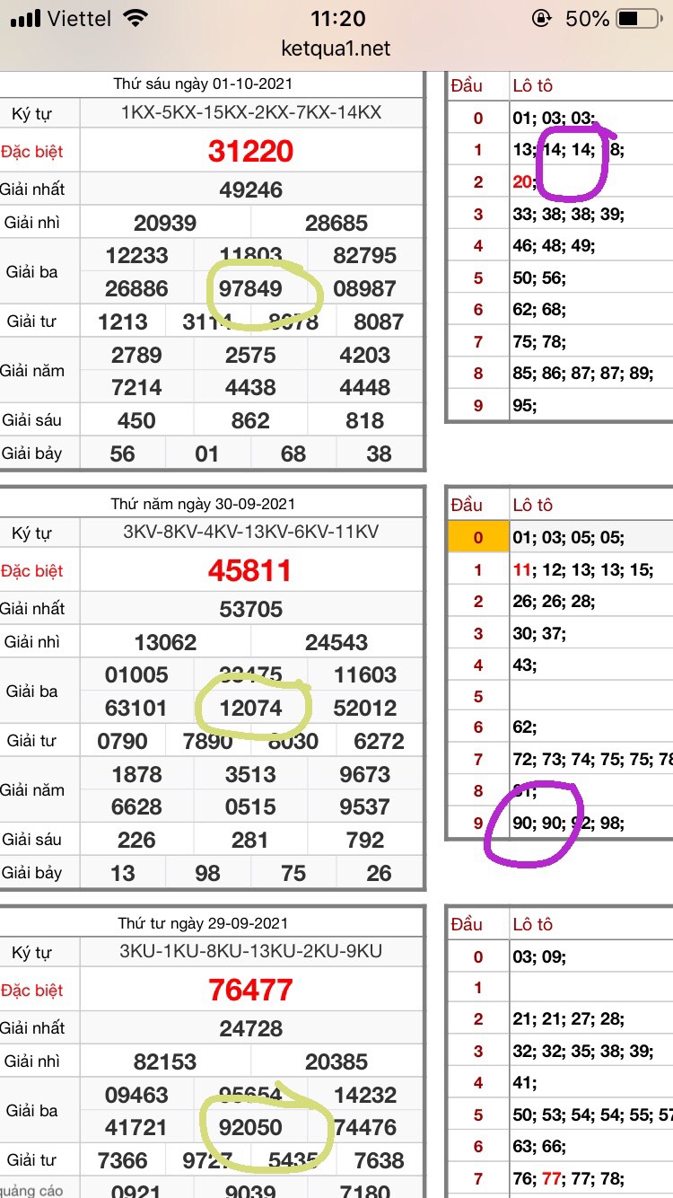673x1198 pixels.
Task: Select special prize number 45811
Action: pos(251,570)
